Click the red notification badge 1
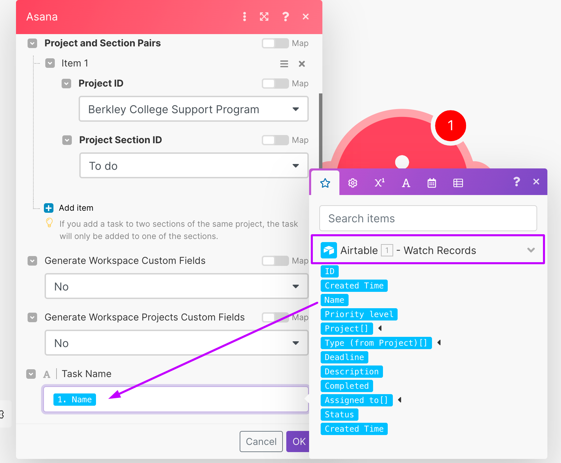 point(450,126)
